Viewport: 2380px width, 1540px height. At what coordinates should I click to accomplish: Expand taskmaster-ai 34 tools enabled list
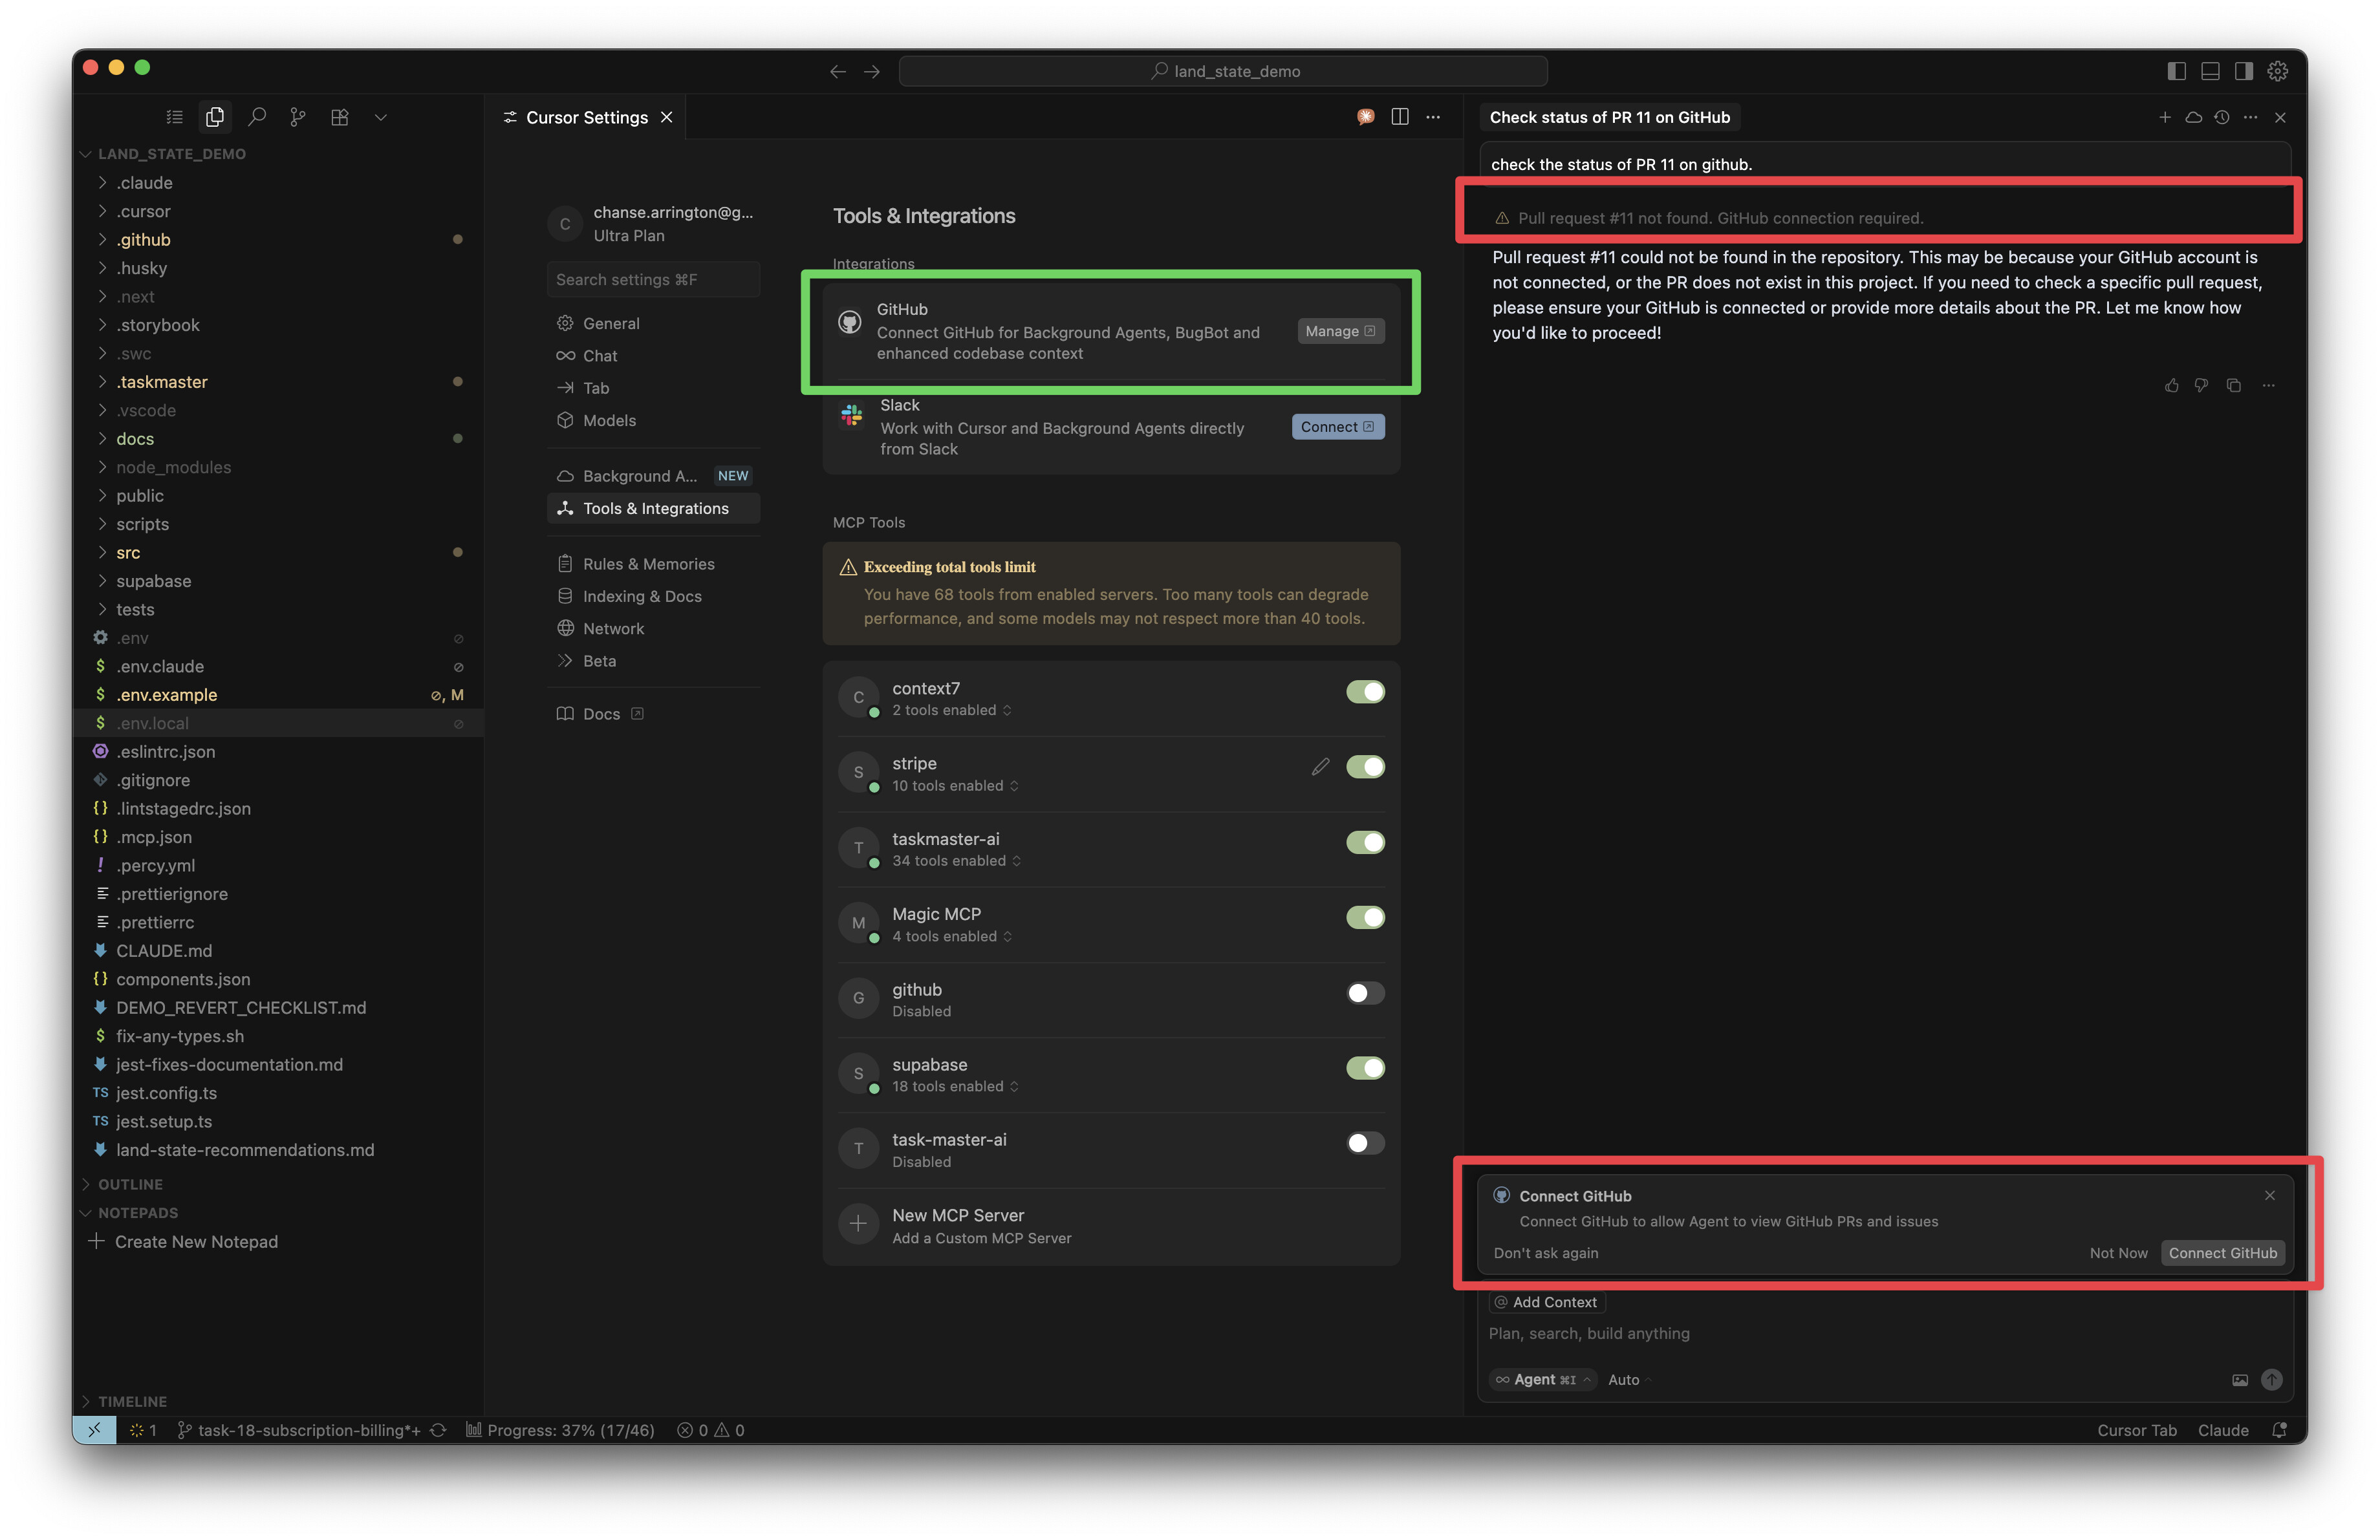pos(957,861)
